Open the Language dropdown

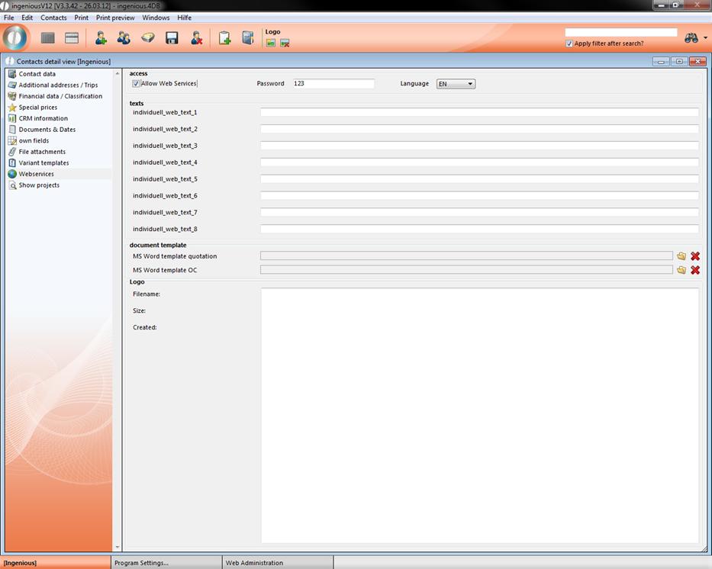click(456, 84)
